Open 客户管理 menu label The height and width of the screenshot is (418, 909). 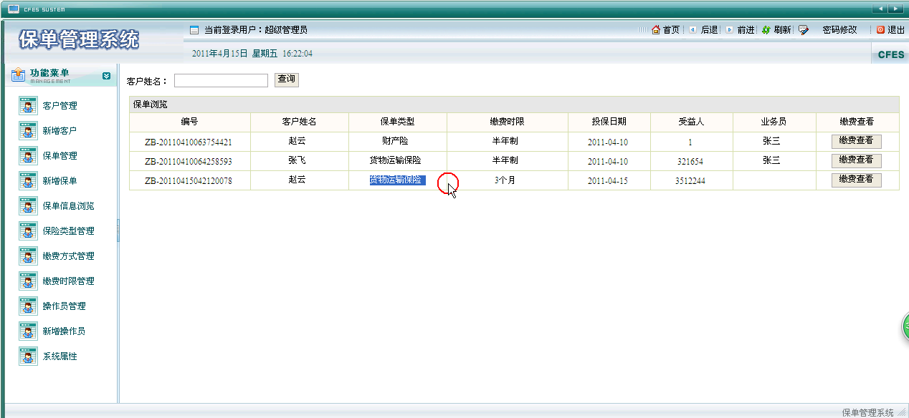click(60, 106)
